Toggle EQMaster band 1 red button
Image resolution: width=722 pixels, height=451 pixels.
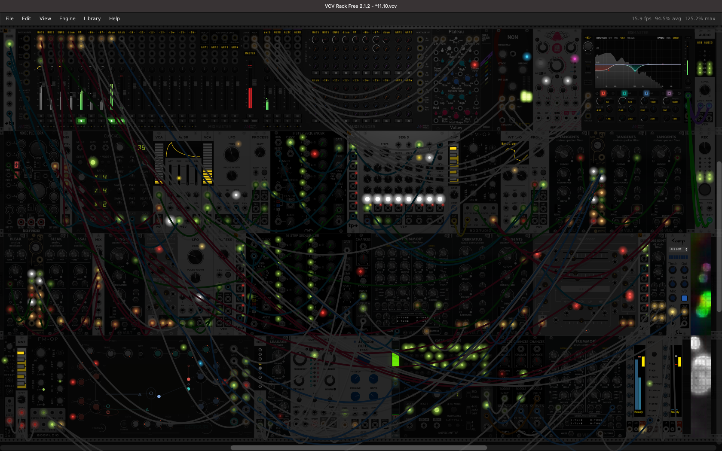tap(603, 93)
